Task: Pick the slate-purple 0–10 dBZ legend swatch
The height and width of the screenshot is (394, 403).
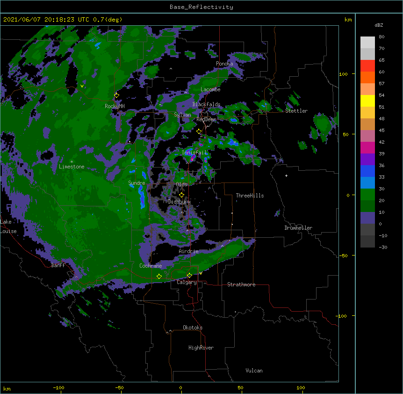Action: [x=367, y=218]
